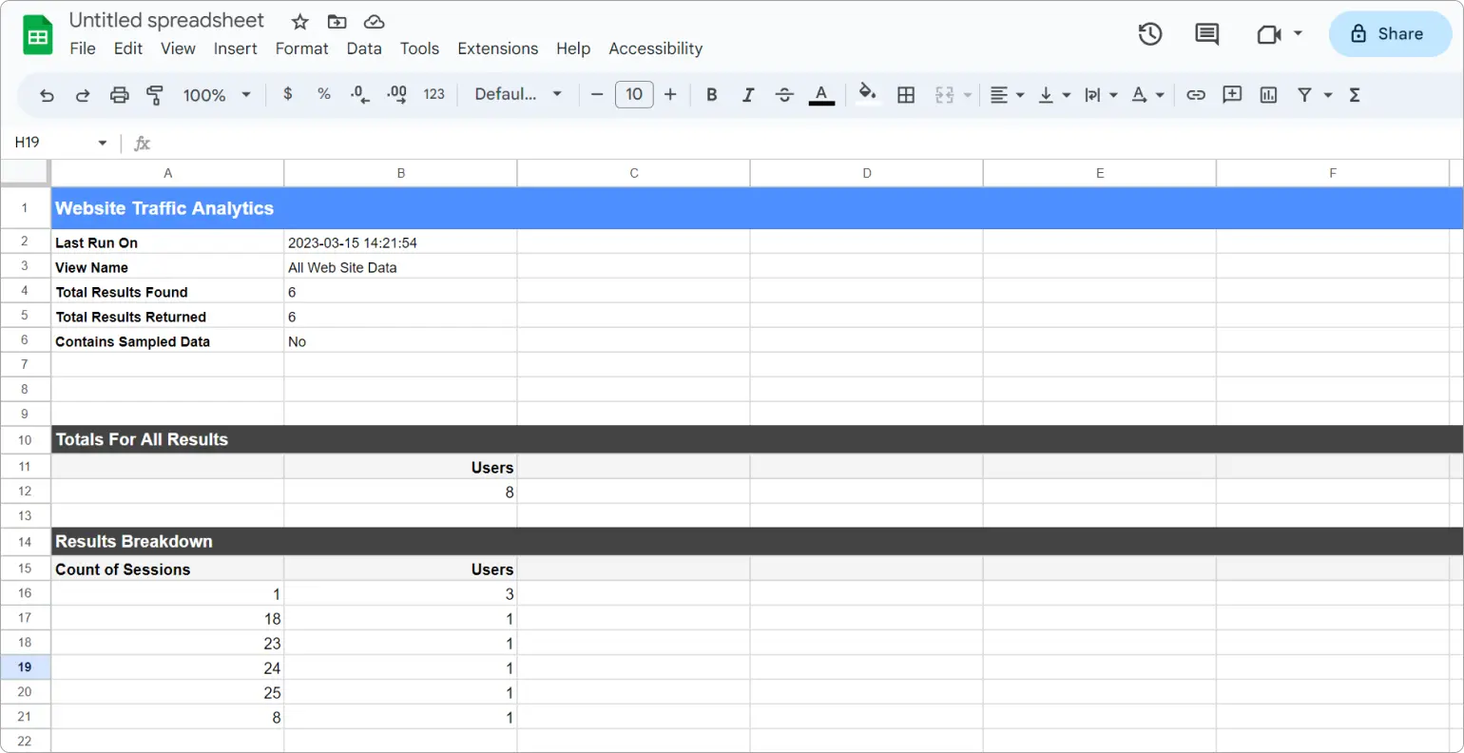Open the Insert chart tool
This screenshot has width=1464, height=753.
pyautogui.click(x=1268, y=94)
